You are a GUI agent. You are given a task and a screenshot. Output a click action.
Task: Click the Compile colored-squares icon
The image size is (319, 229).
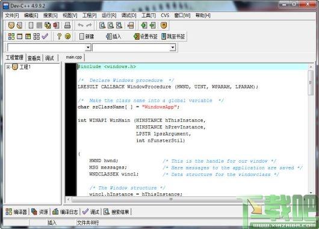[11, 37]
